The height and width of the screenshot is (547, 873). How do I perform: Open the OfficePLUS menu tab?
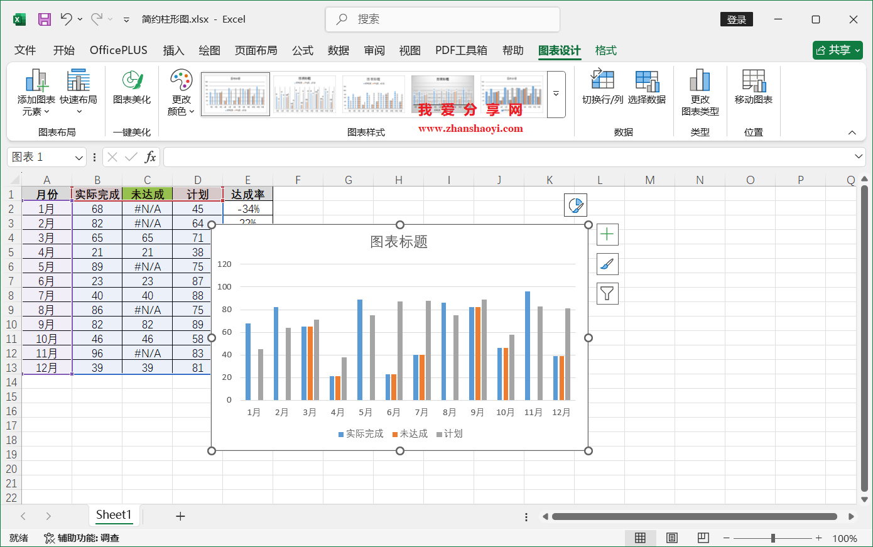118,50
